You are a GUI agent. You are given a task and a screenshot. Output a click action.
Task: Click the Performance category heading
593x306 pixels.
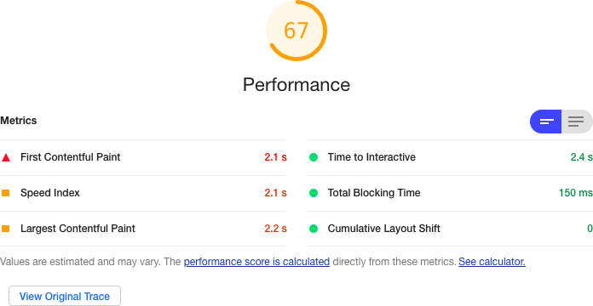[296, 84]
